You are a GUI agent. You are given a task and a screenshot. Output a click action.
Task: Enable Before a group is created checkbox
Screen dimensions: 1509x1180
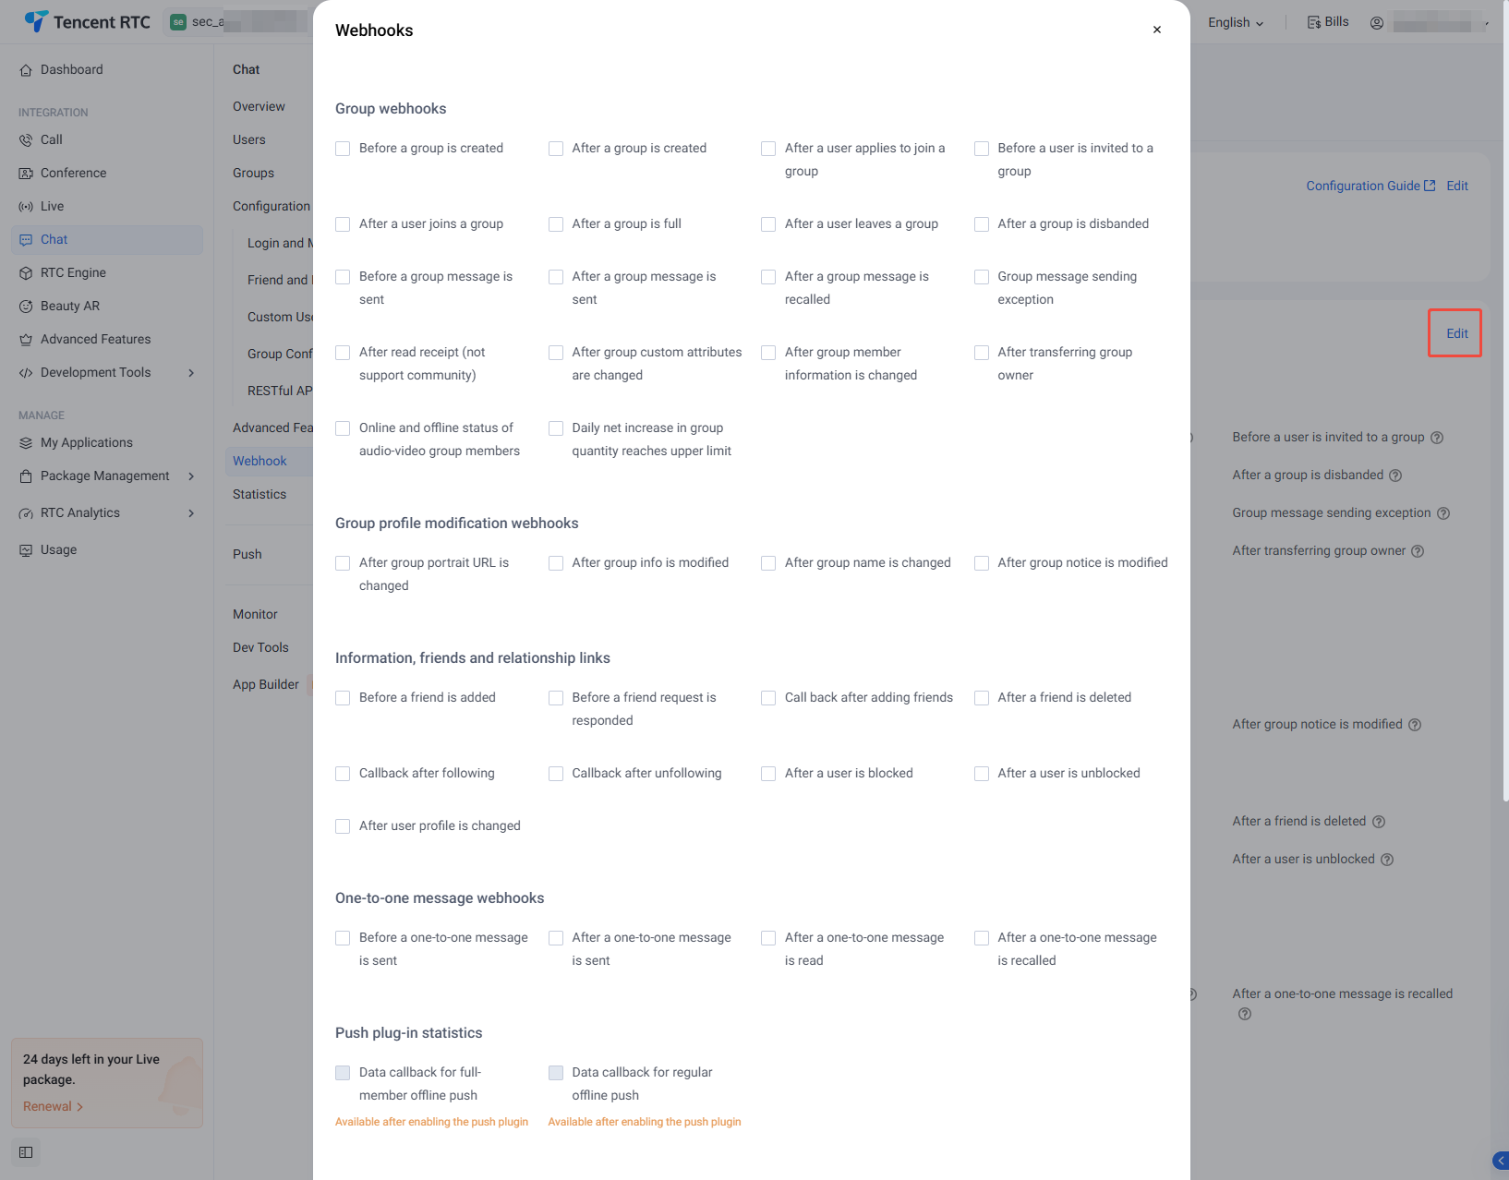[343, 149]
